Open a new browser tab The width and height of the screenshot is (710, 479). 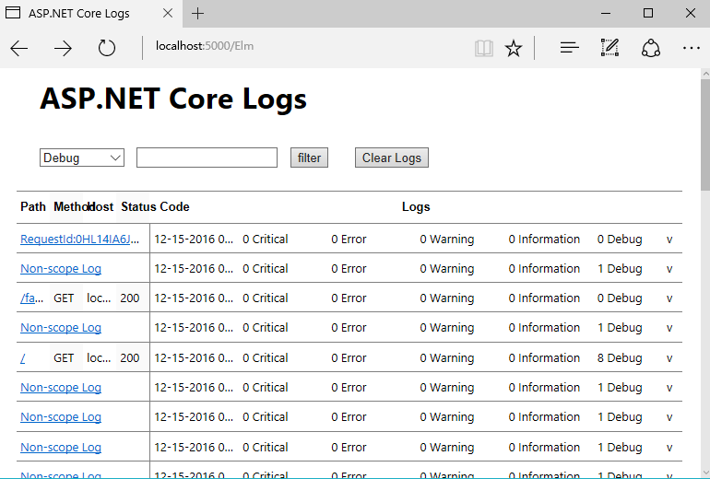(198, 14)
